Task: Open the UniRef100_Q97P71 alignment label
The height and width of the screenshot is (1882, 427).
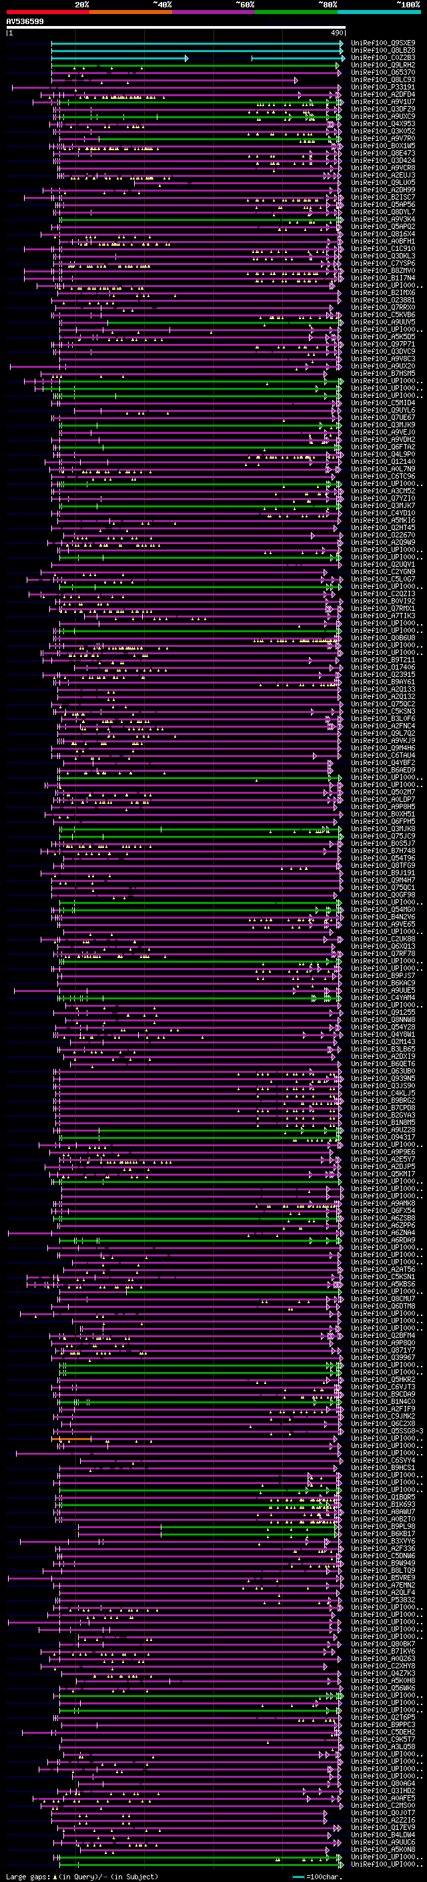Action: click(x=383, y=344)
